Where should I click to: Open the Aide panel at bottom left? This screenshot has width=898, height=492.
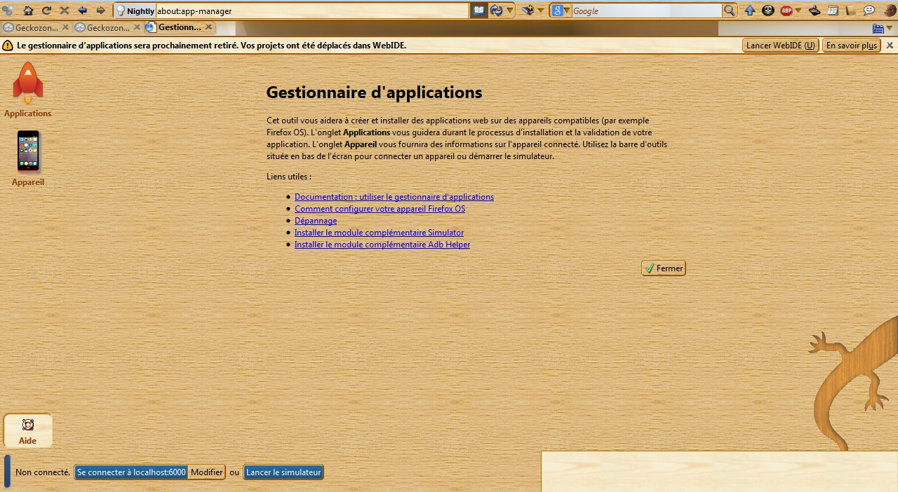[28, 430]
